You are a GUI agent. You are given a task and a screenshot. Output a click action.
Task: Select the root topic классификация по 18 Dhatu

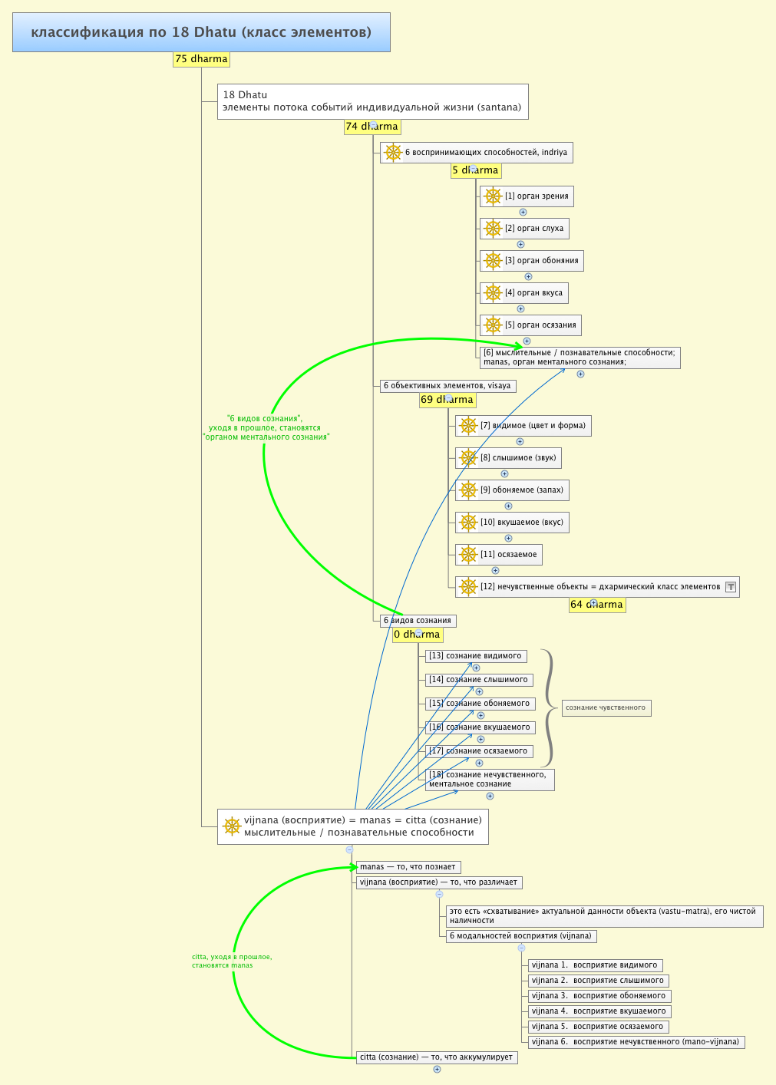201,32
